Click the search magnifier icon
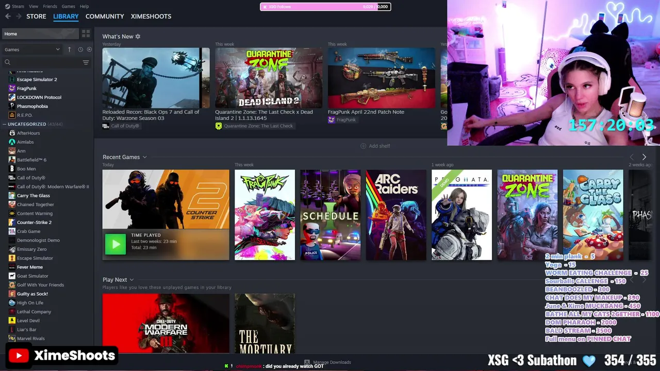The width and height of the screenshot is (660, 371). pos(7,62)
